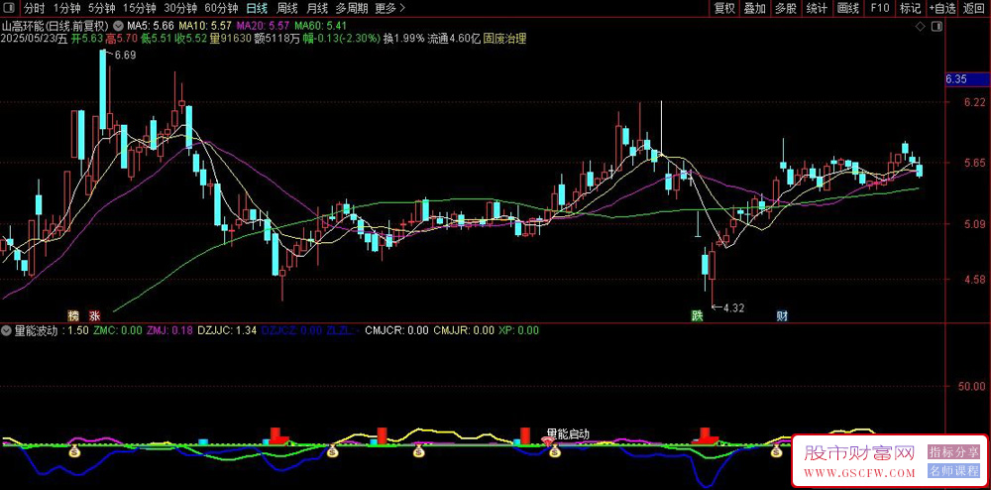Switch to the 月线 monthly tab
The width and height of the screenshot is (991, 490).
(x=317, y=8)
